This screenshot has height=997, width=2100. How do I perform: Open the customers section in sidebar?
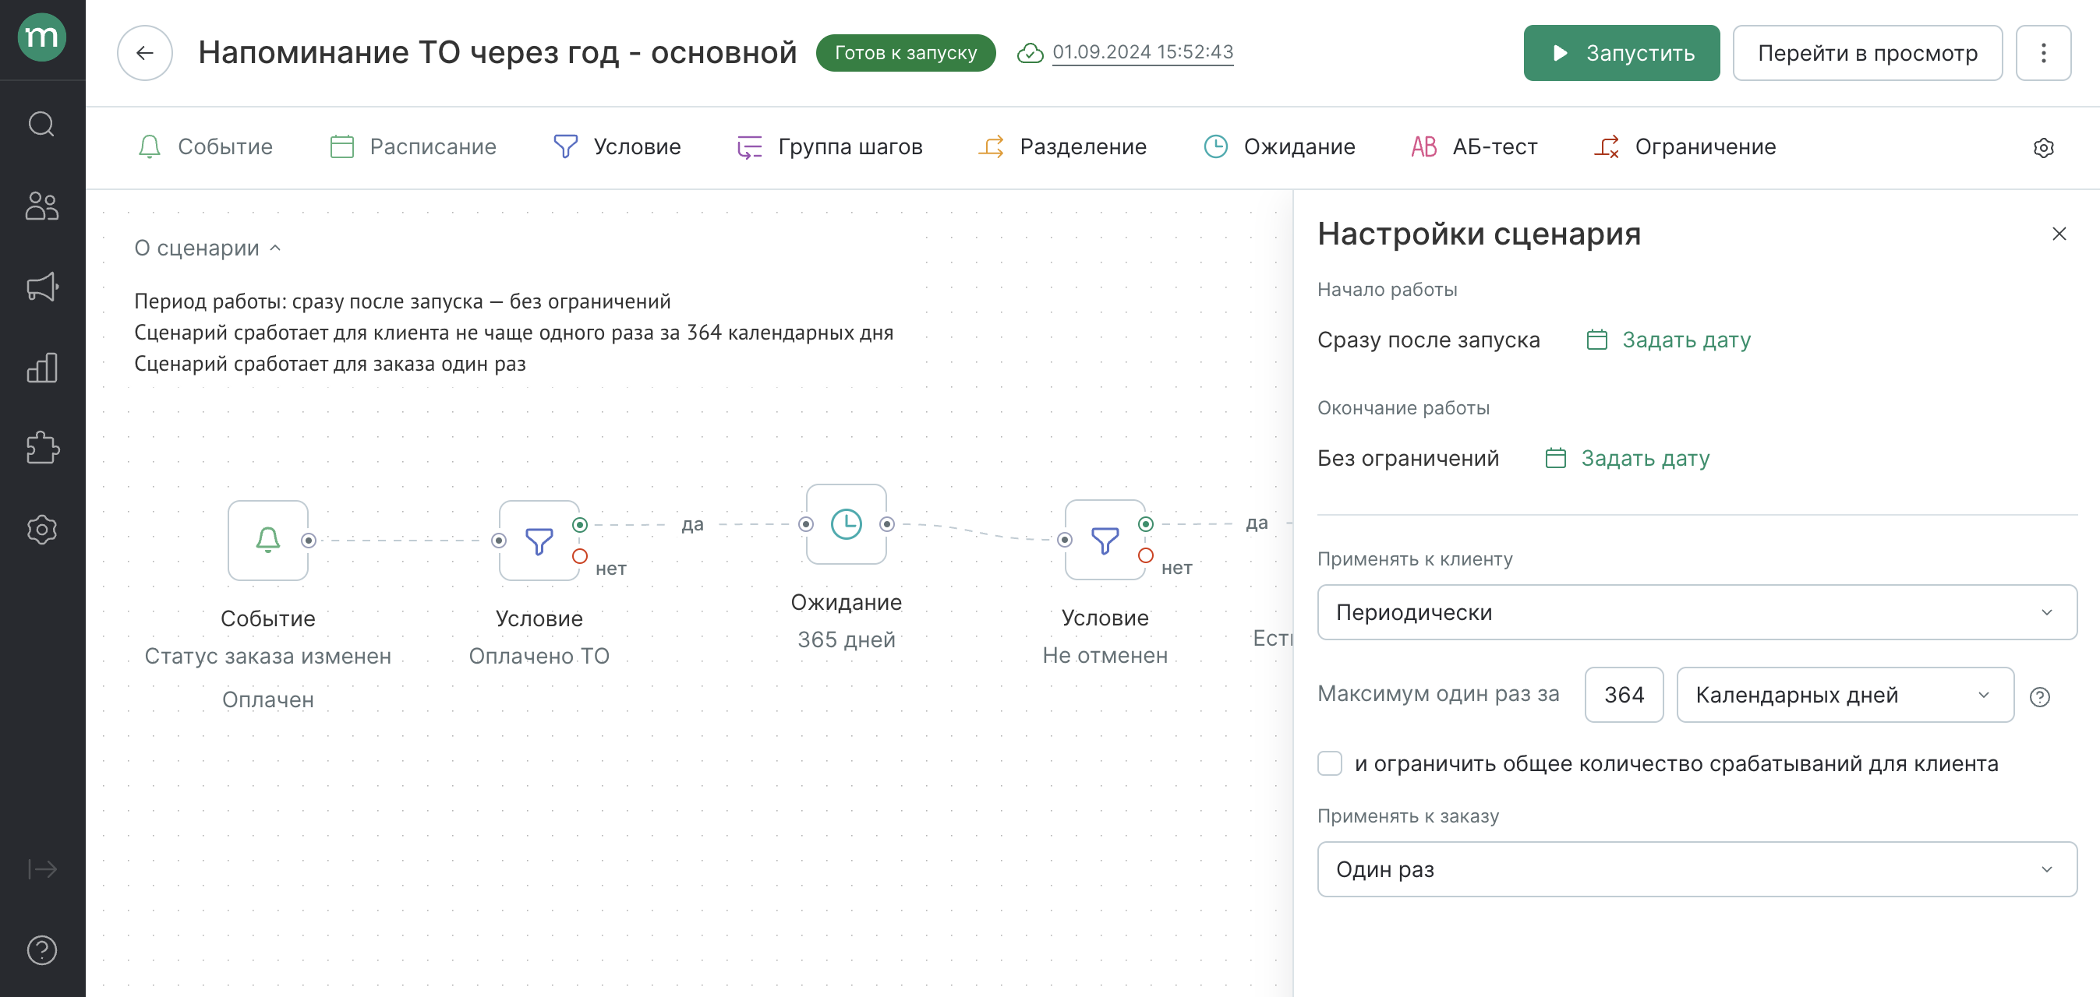click(x=42, y=206)
